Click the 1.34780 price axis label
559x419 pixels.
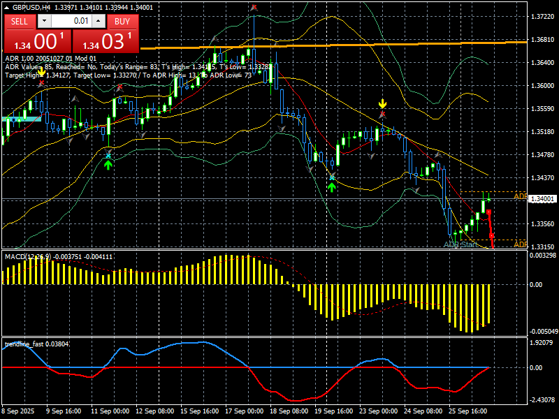pyautogui.click(x=543, y=154)
